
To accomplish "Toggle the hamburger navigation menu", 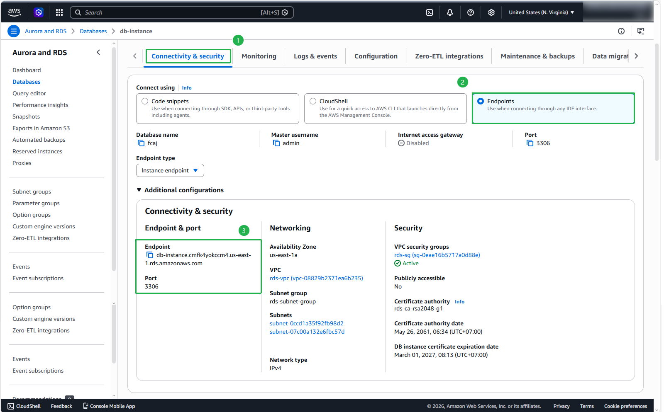I will pos(14,31).
